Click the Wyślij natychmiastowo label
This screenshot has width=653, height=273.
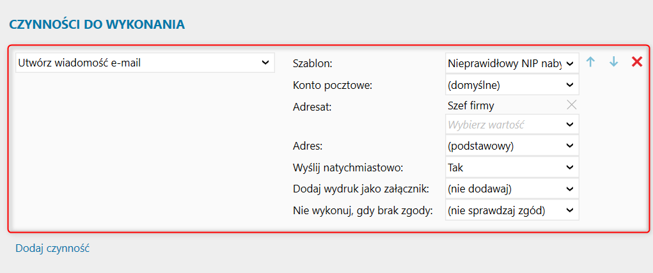coord(348,168)
